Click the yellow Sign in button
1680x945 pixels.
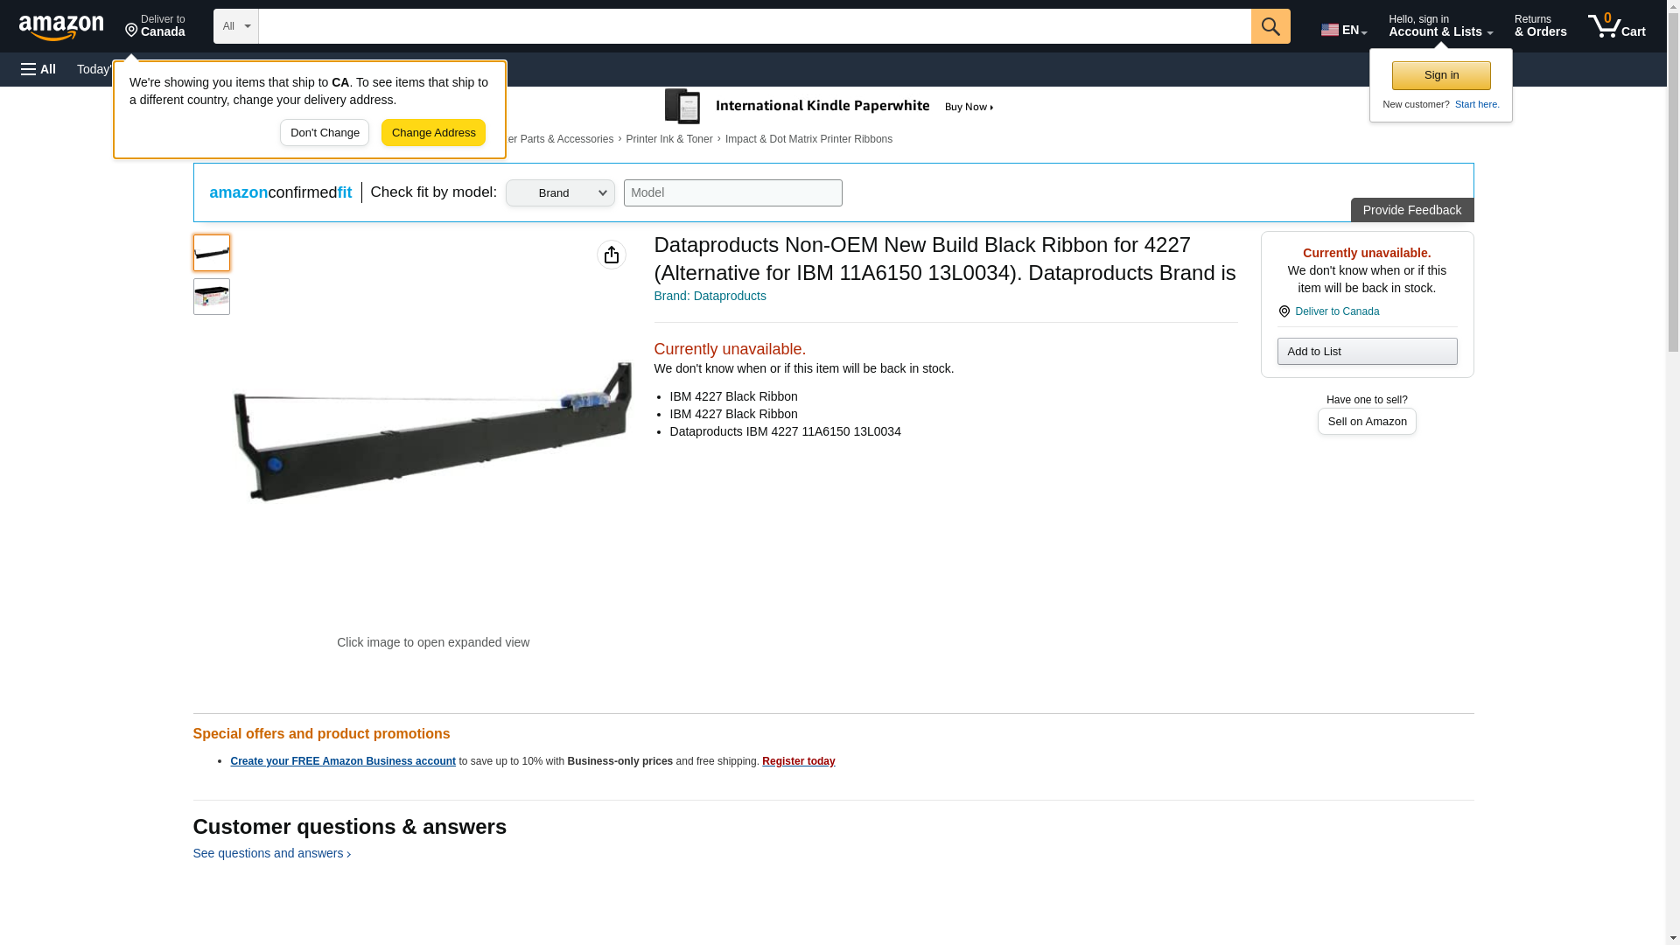coord(1441,75)
